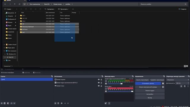190x107 pixels.
Task: Pause recording with the pause icon
Action: (163, 84)
